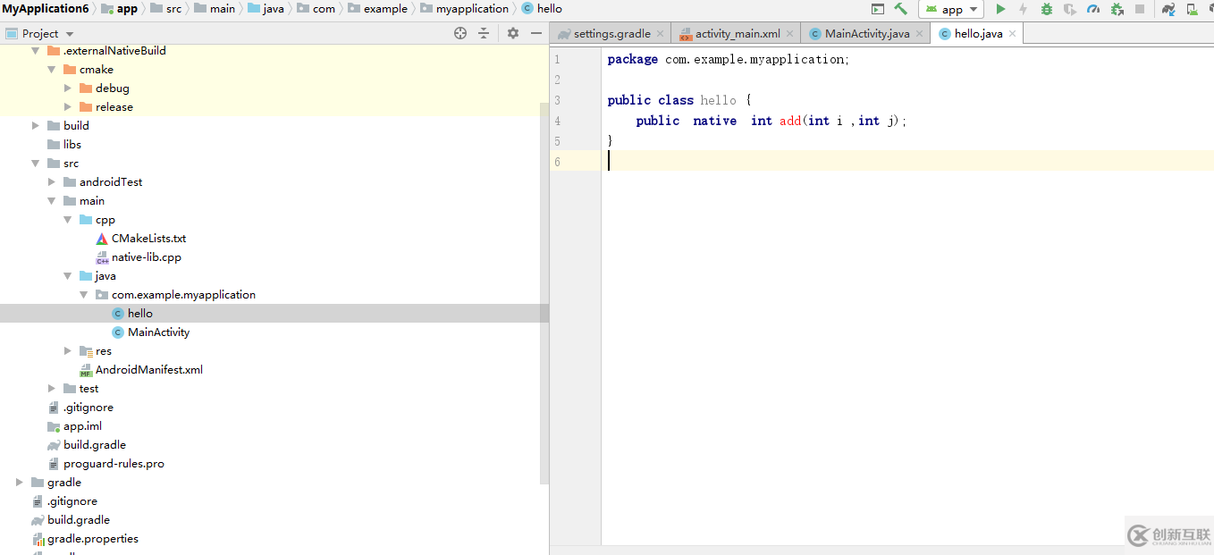Click the Run app play icon
1214x555 pixels.
(1000, 9)
